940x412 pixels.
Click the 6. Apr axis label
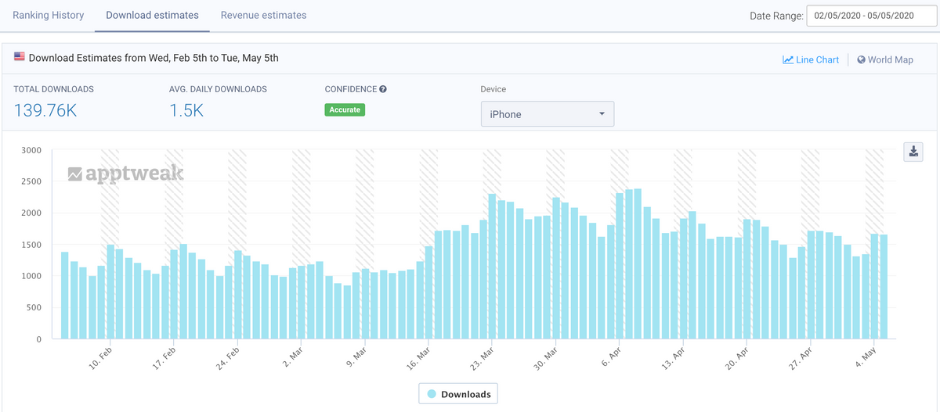611,356
